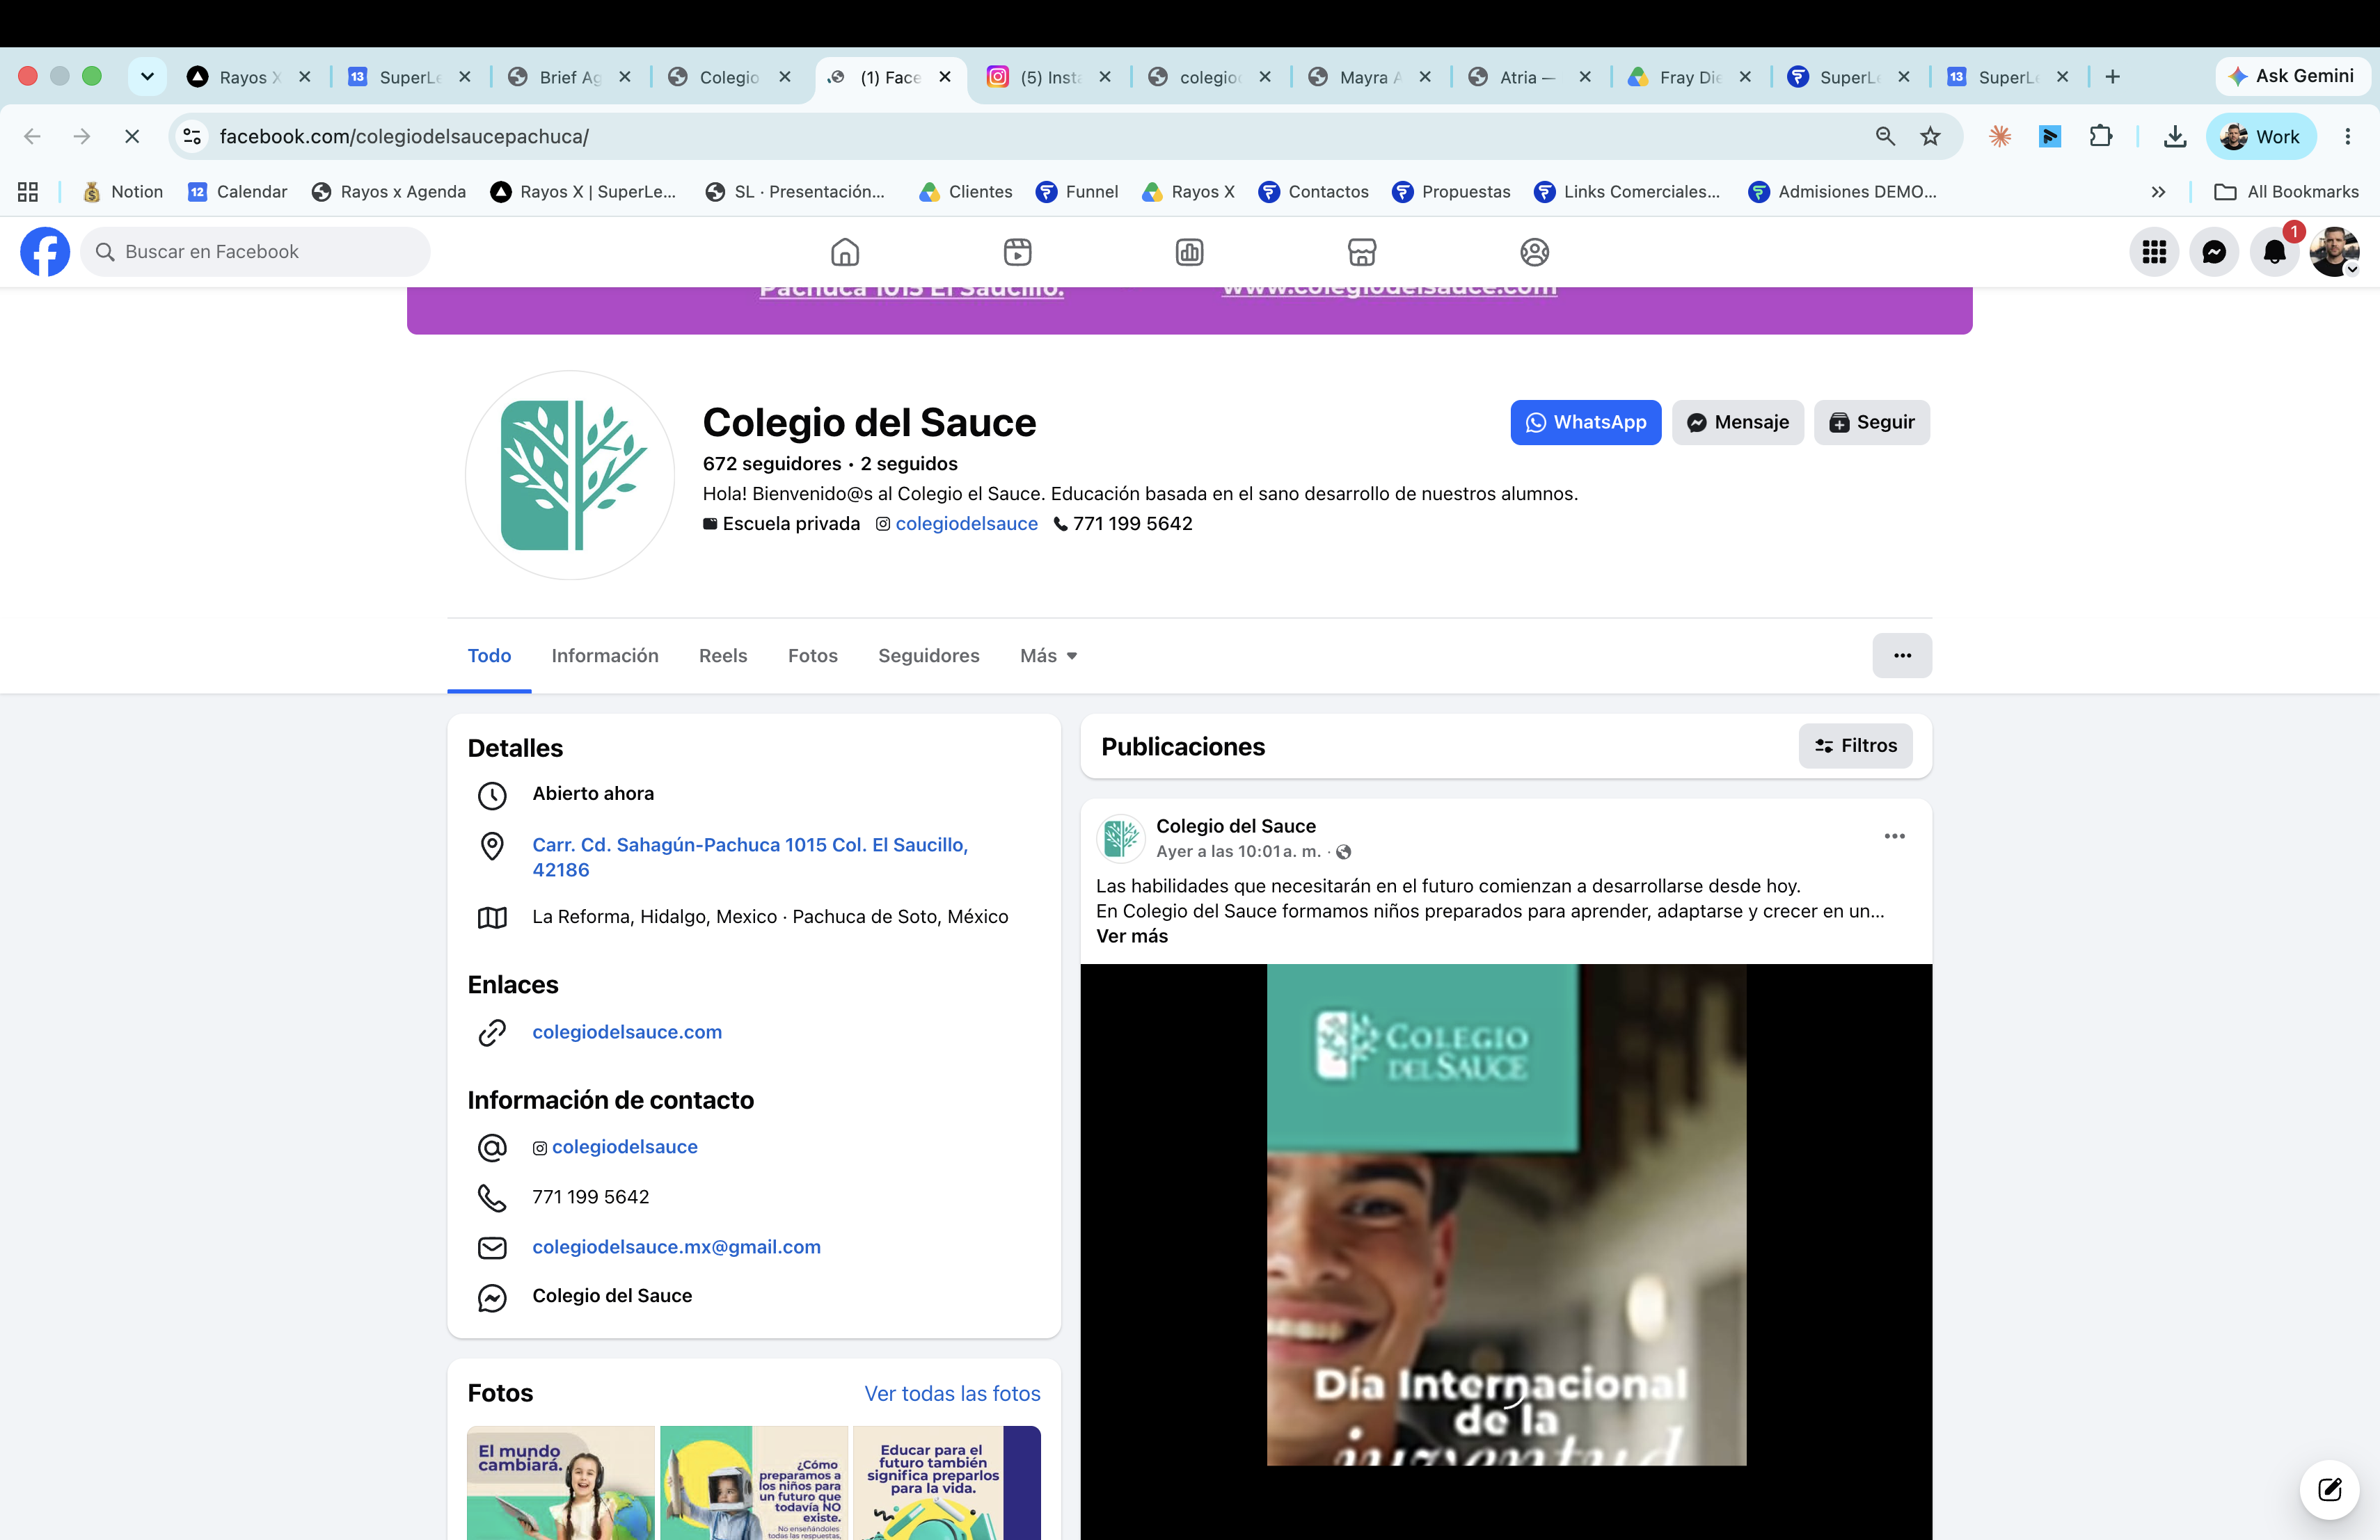Open notifications bell with one alert
Viewport: 2380px width, 1540px height.
[2274, 252]
